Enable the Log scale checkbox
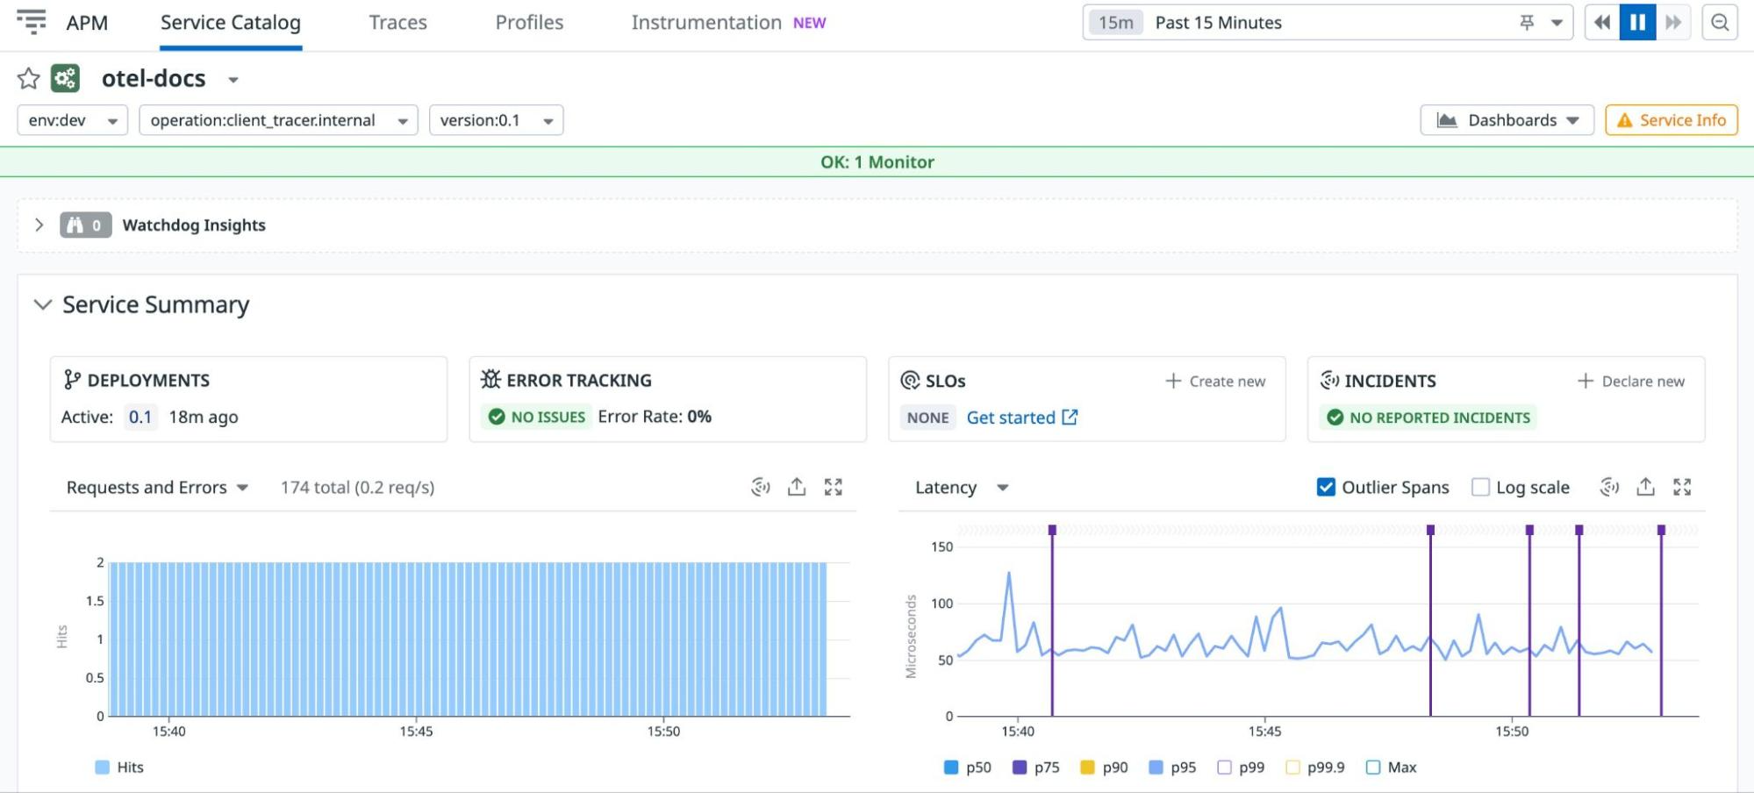The height and width of the screenshot is (793, 1754). click(x=1480, y=487)
